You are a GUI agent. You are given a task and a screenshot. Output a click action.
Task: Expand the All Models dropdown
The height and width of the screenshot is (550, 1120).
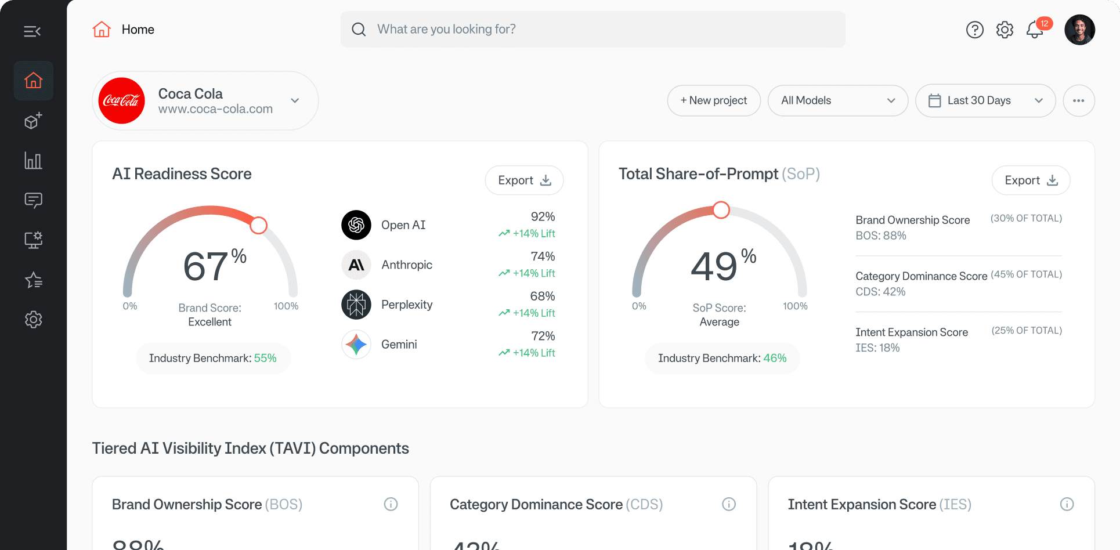click(837, 100)
